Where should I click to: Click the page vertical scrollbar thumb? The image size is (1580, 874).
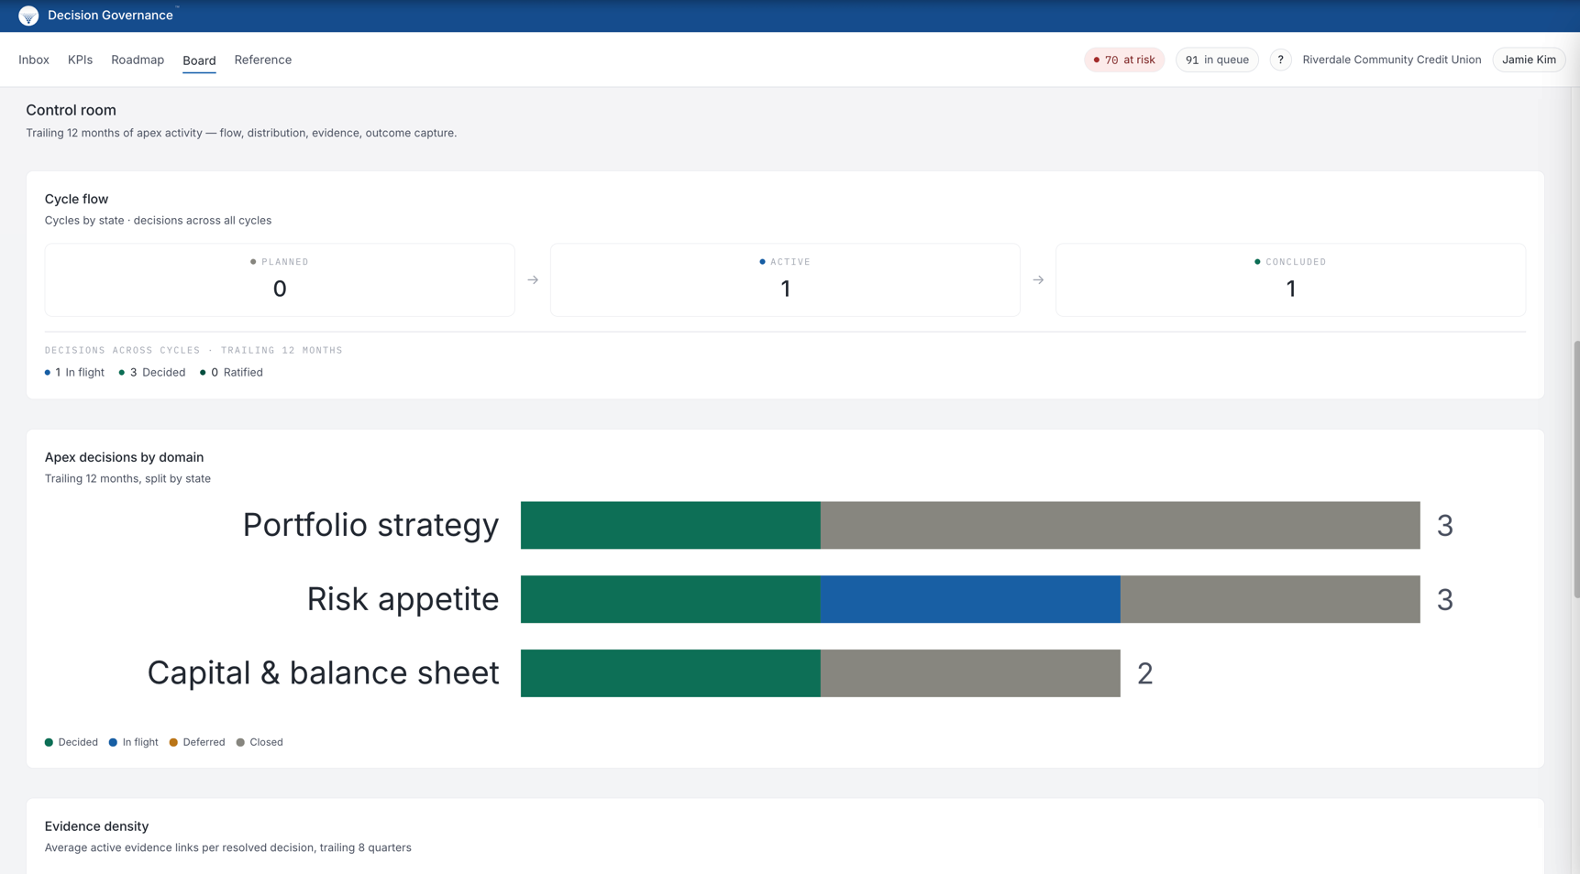[x=1575, y=469]
